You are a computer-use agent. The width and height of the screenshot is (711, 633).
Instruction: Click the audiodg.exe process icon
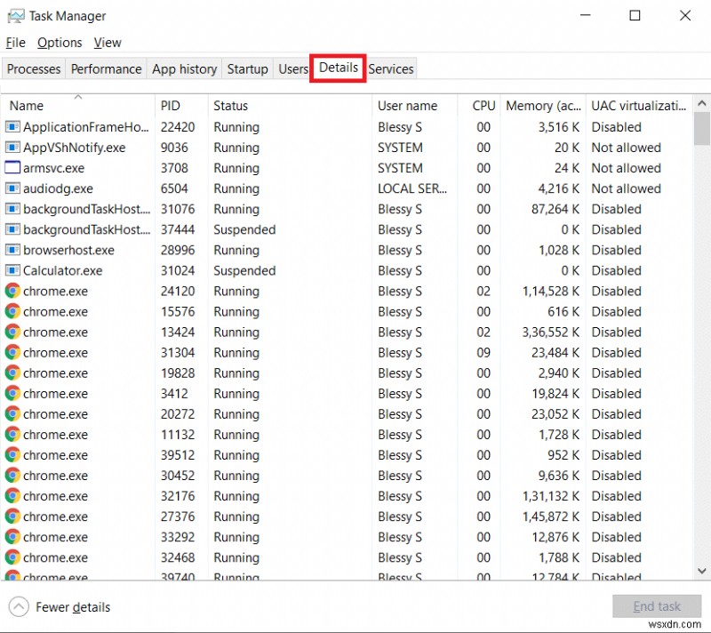click(12, 188)
